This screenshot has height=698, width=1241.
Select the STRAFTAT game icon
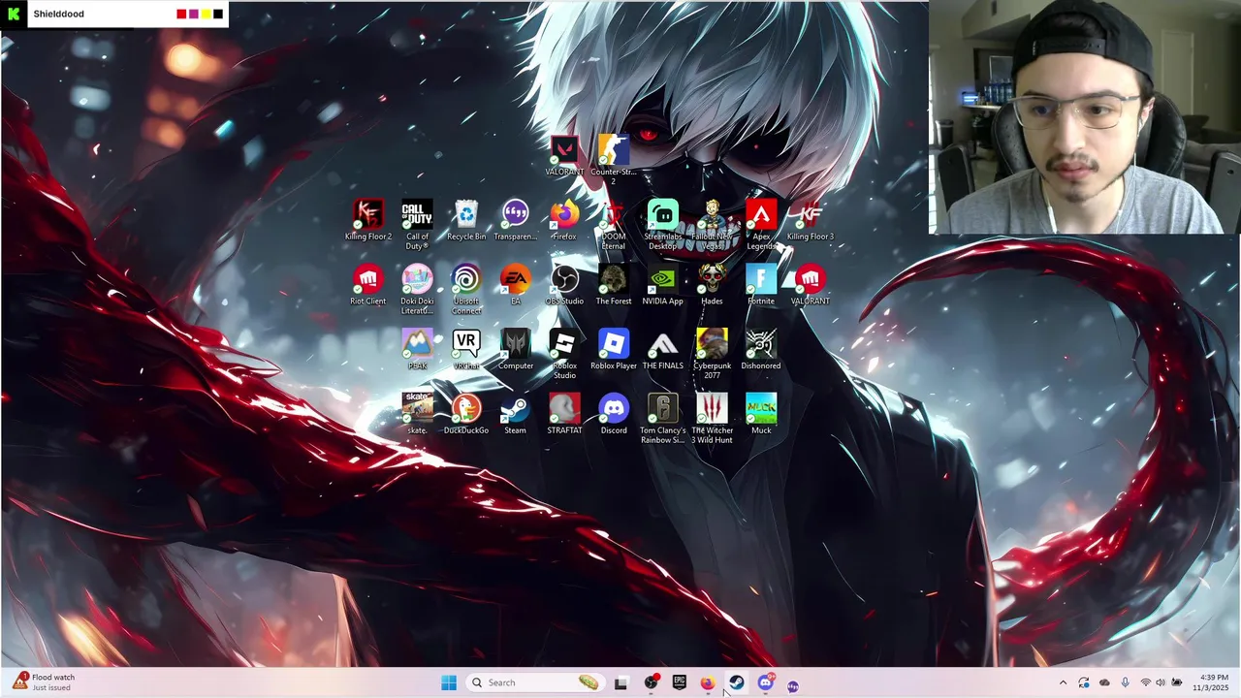[x=564, y=415]
